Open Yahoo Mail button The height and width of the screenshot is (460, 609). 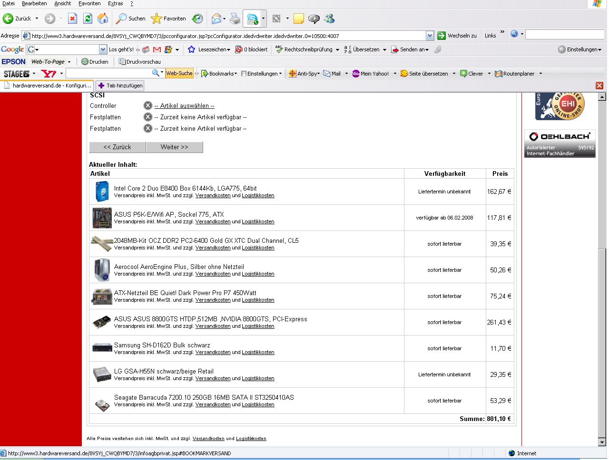[332, 74]
